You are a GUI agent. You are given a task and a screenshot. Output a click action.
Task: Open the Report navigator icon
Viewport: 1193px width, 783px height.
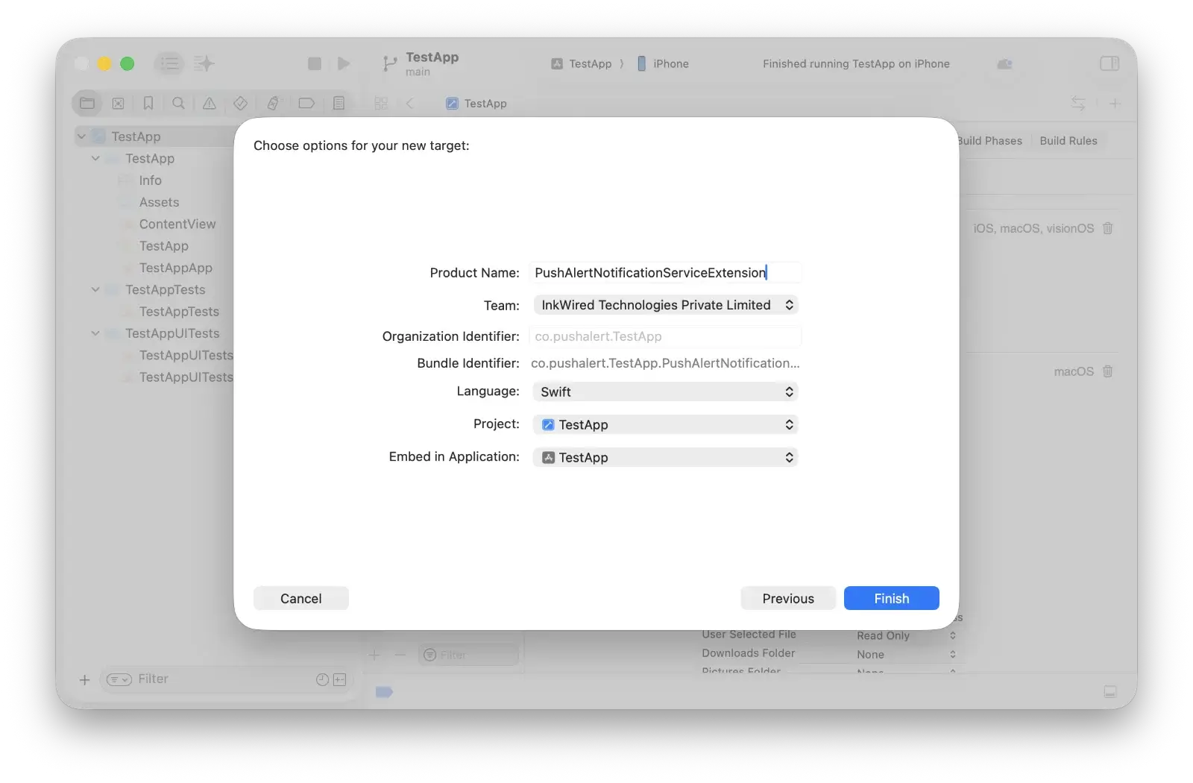[x=339, y=104]
